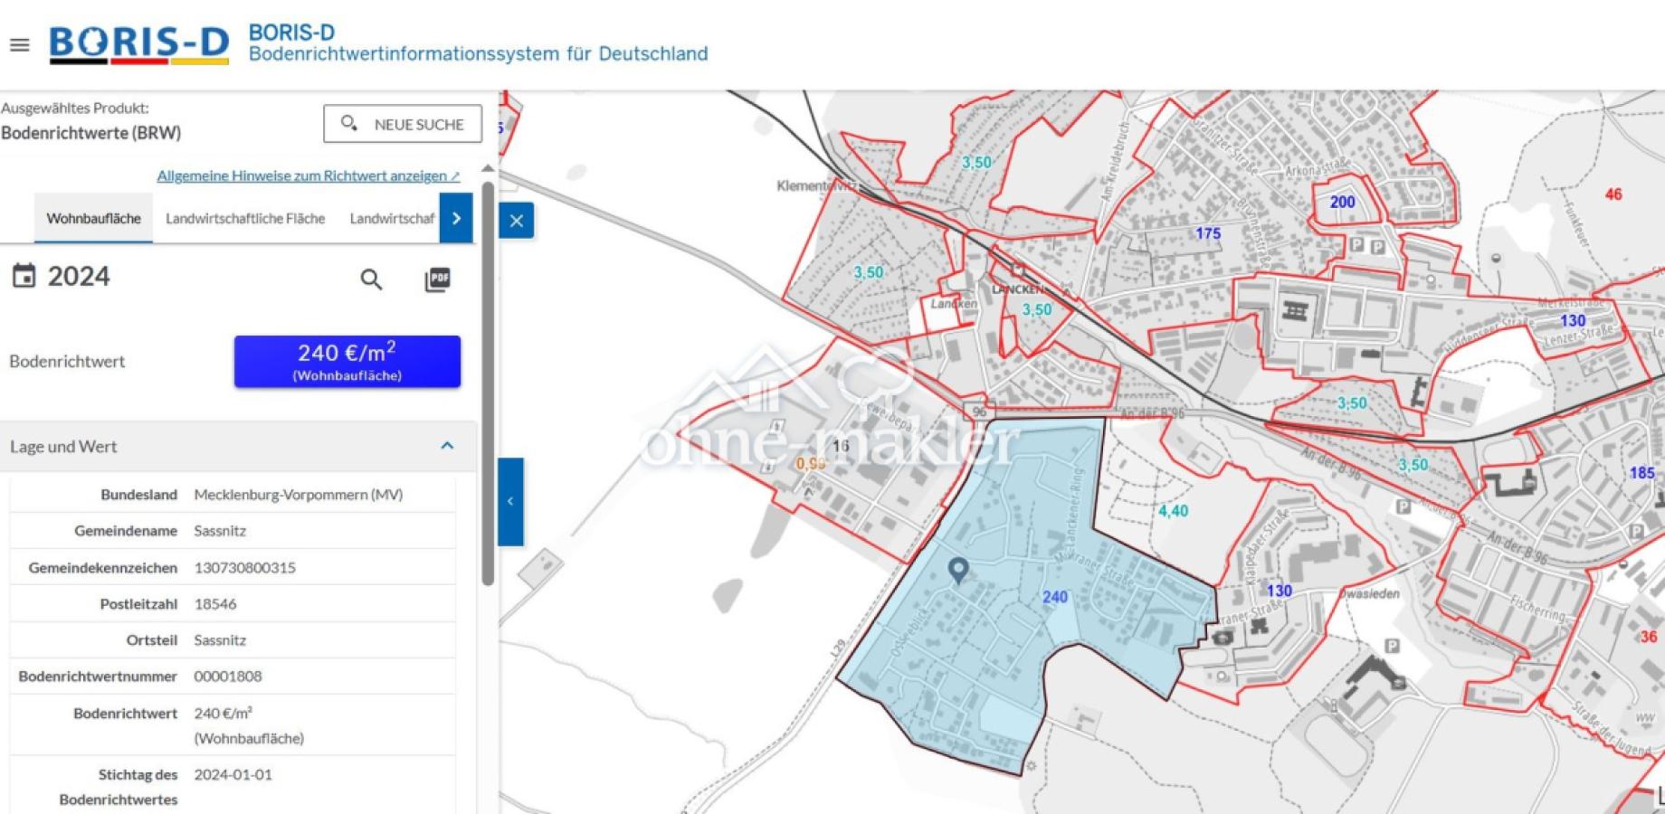Screen dimensions: 1665x814
Task: Click the Postleitzahl value 18546
Action: click(215, 603)
